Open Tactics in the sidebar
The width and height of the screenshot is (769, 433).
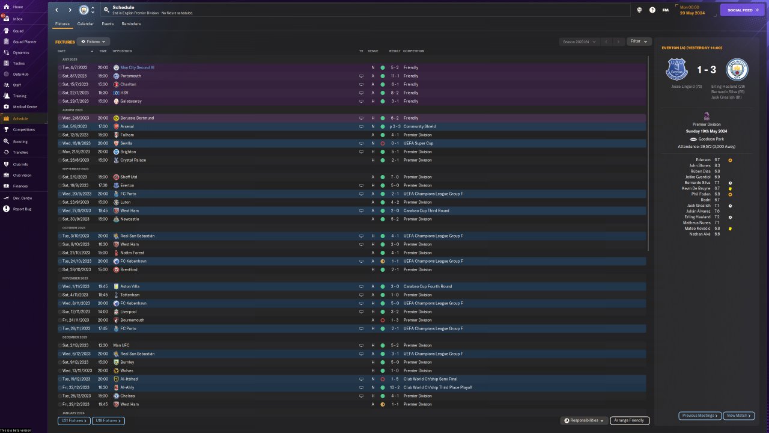[x=24, y=63]
